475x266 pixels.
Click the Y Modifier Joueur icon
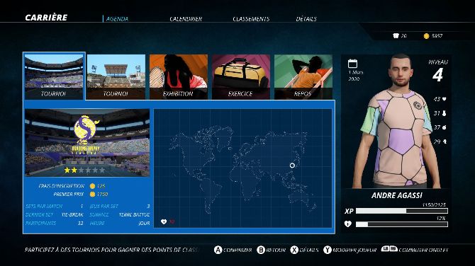coord(327,250)
